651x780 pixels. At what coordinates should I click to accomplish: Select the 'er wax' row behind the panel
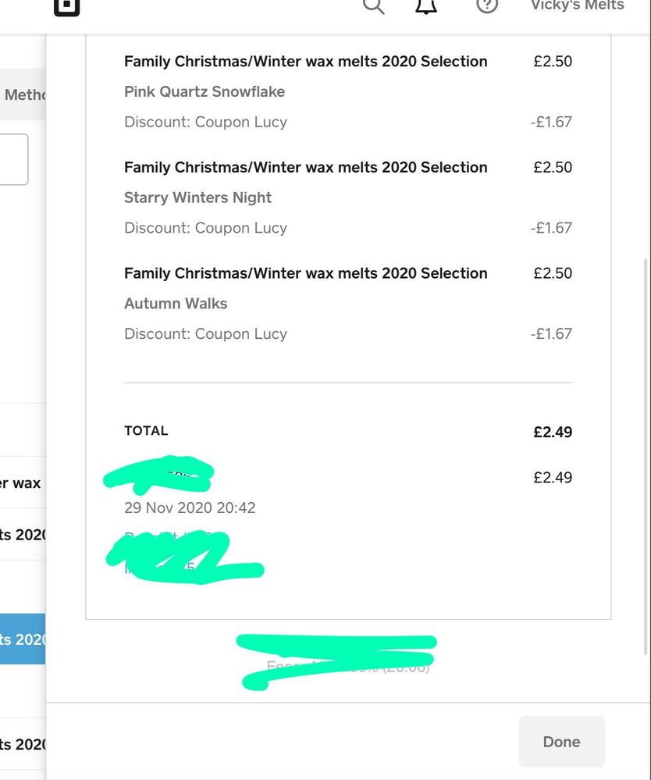pos(21,483)
